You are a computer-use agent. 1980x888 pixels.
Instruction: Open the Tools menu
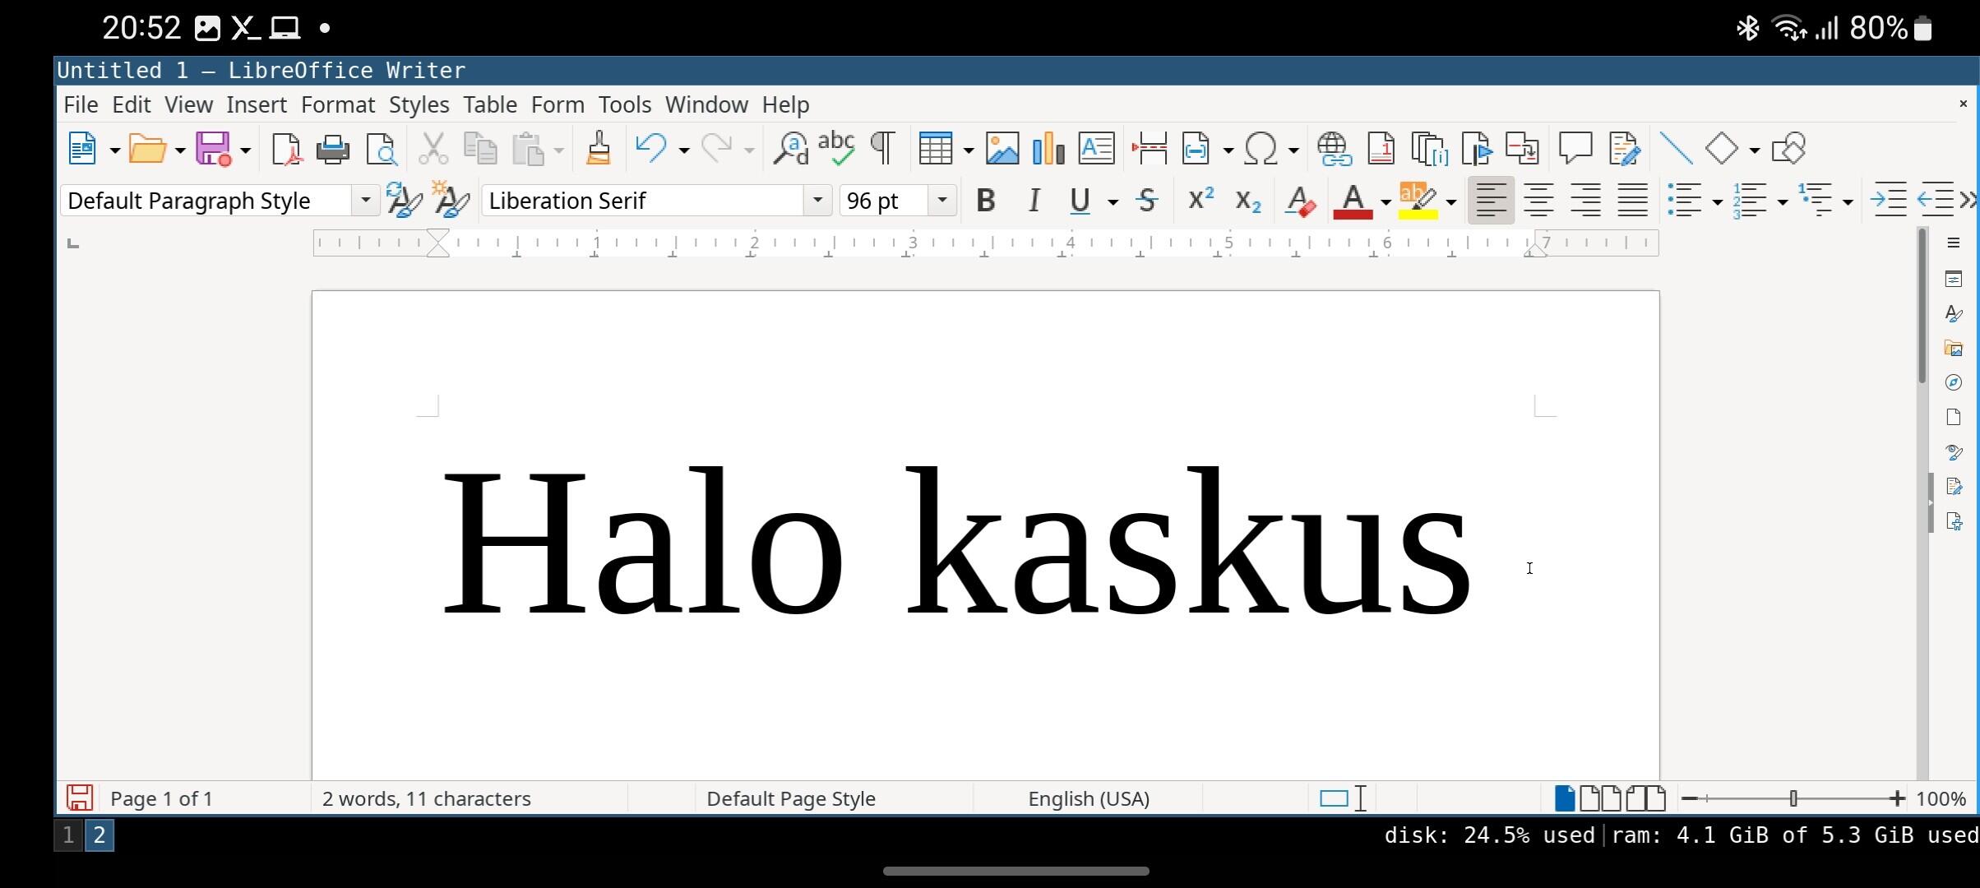(x=625, y=104)
